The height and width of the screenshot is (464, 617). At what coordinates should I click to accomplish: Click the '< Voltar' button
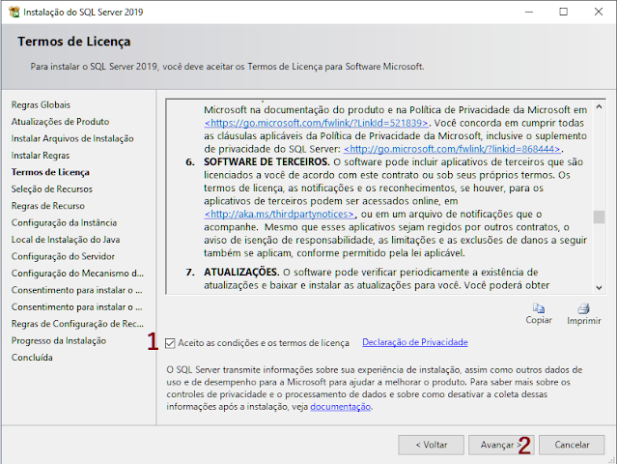click(x=432, y=445)
